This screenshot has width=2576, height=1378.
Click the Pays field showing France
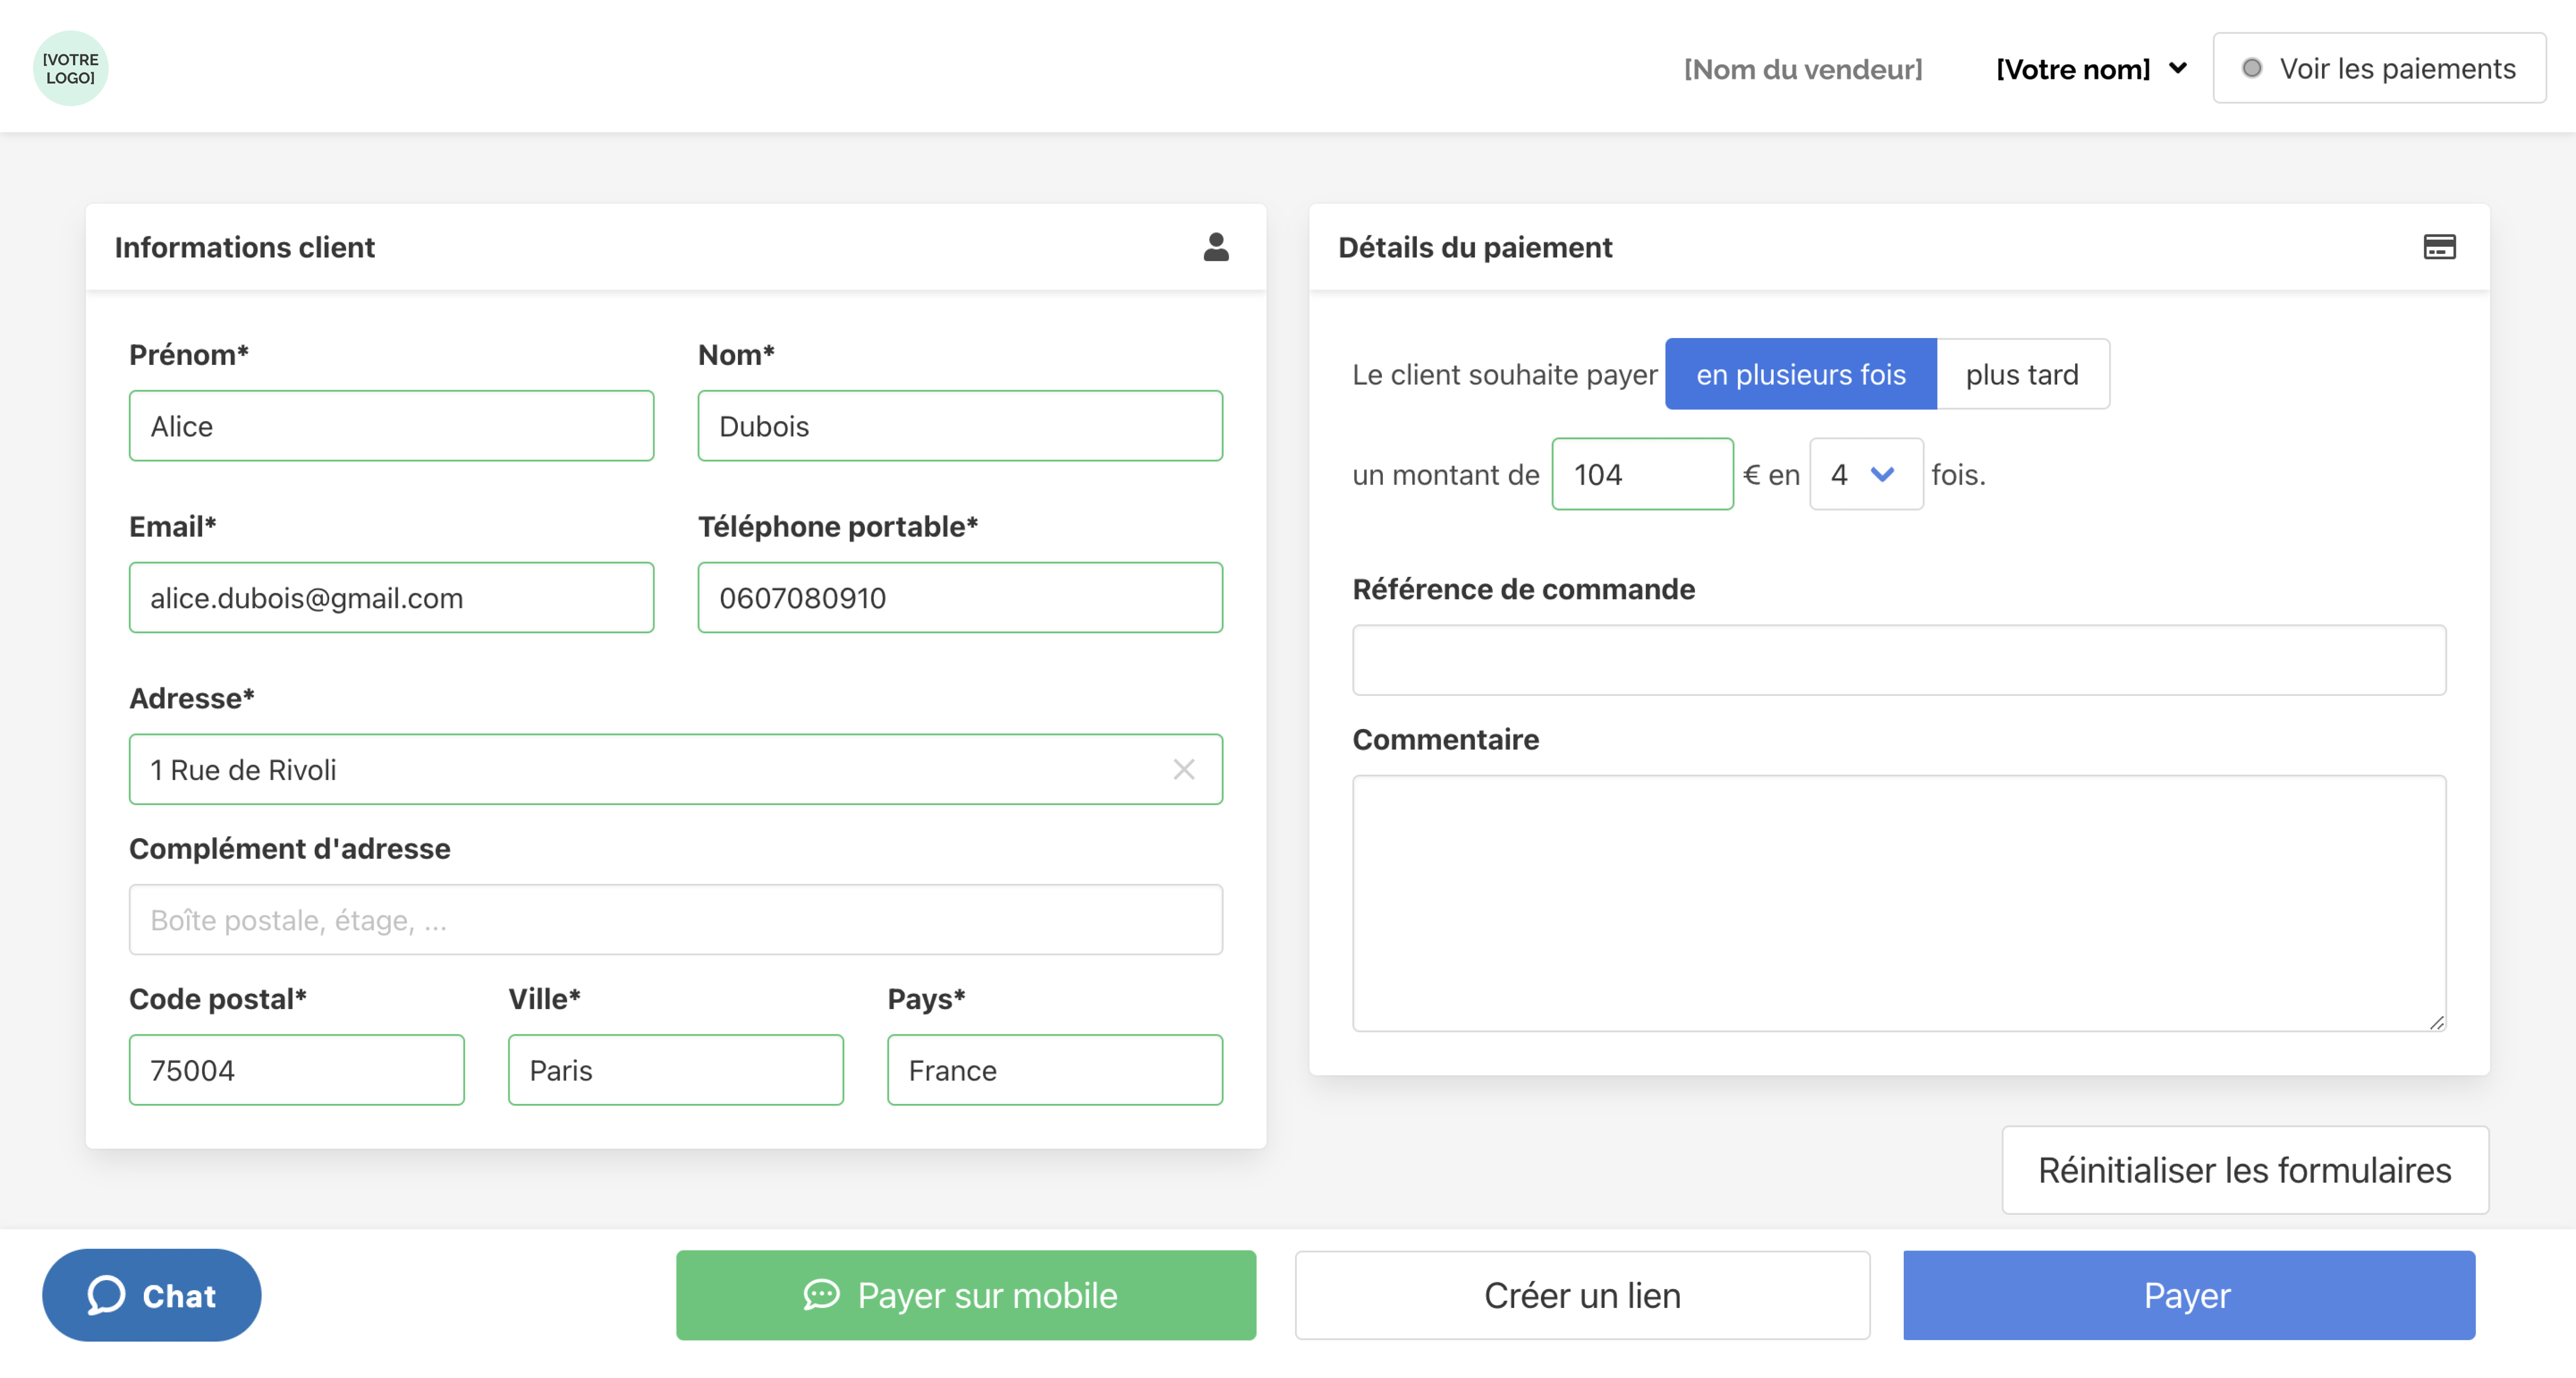(1055, 1070)
